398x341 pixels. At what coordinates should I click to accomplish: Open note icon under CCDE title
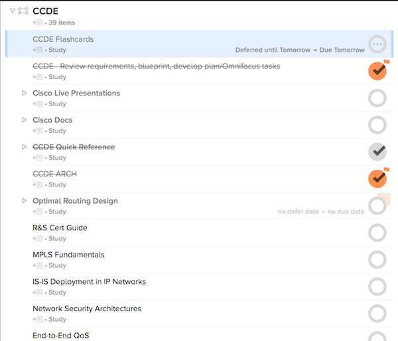click(x=38, y=23)
